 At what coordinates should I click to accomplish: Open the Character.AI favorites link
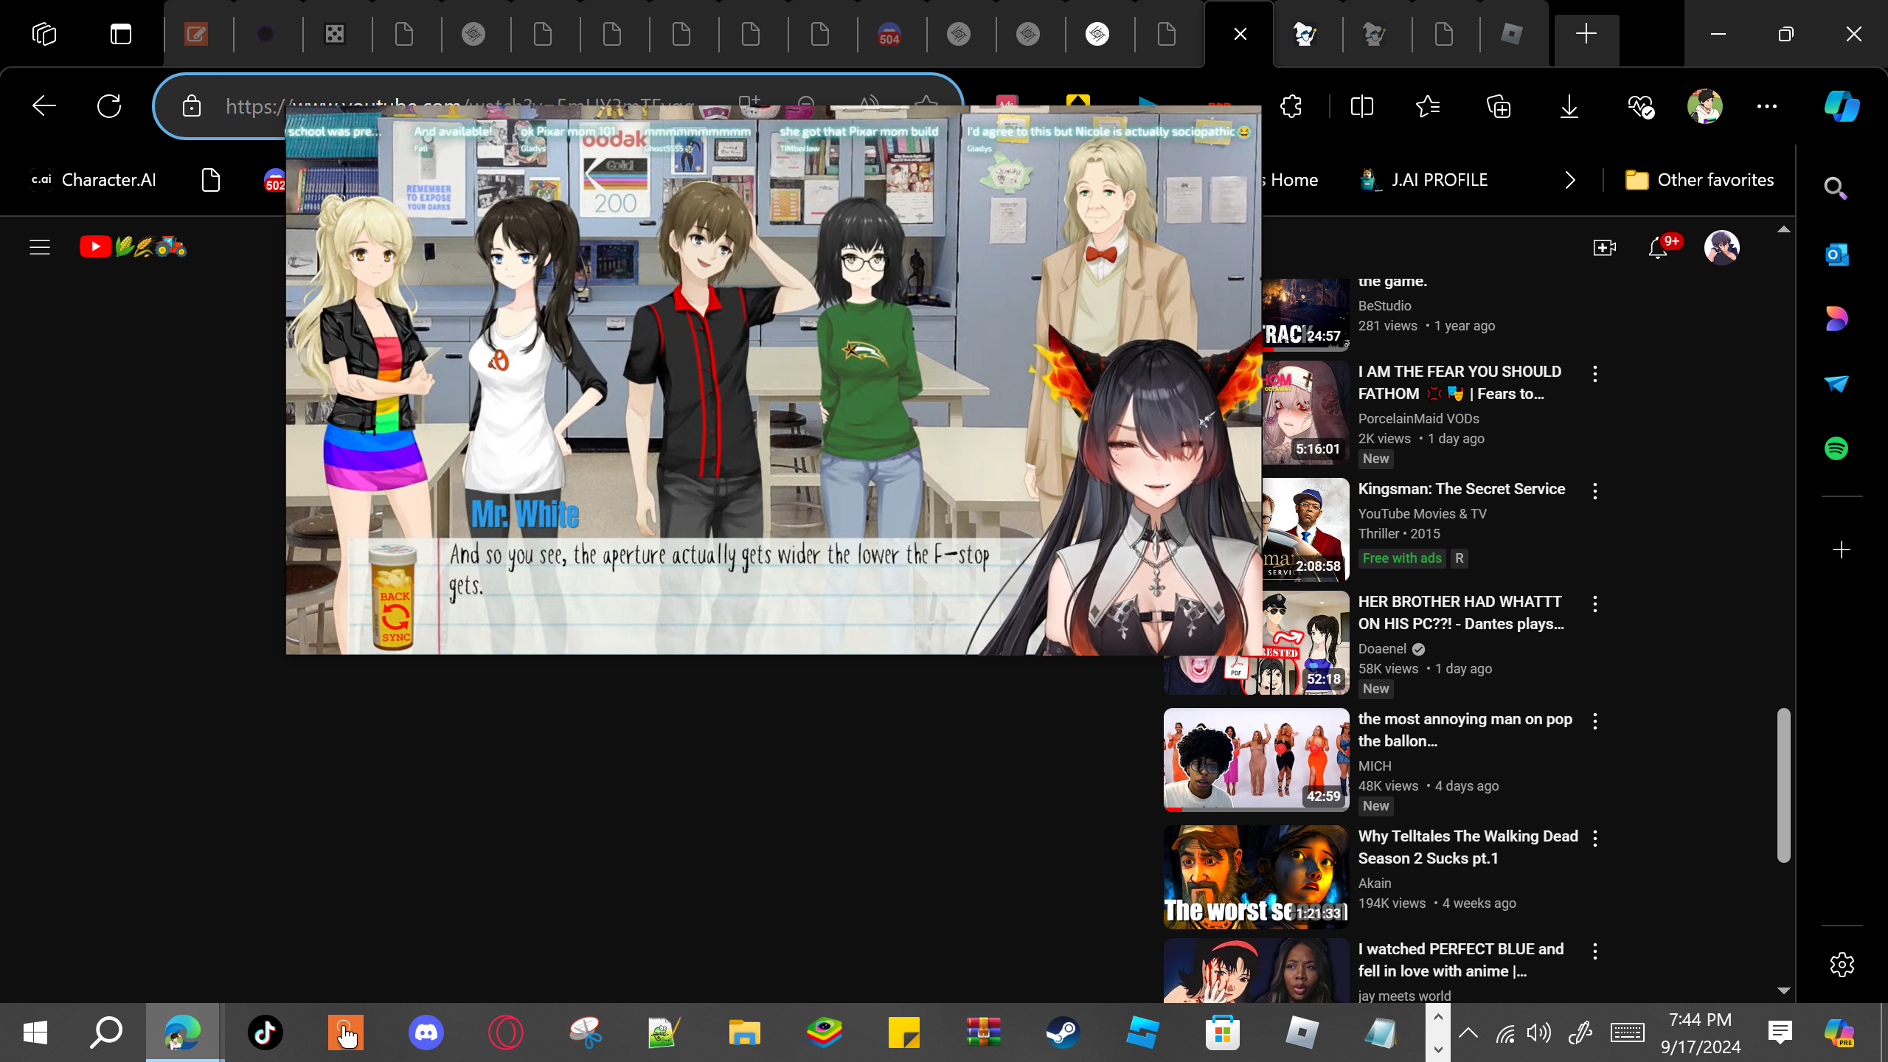(x=93, y=180)
